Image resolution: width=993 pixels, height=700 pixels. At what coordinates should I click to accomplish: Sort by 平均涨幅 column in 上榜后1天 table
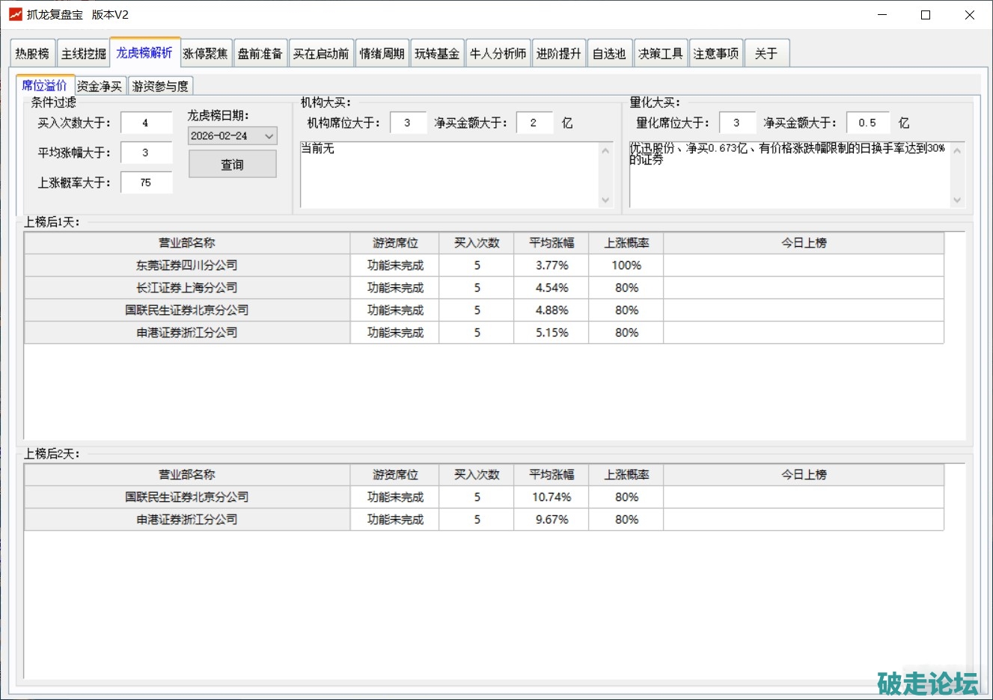(552, 243)
